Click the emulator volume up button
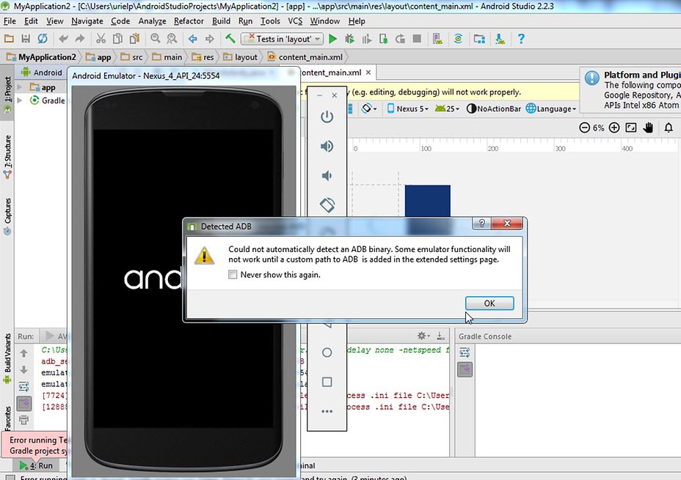The image size is (681, 480). click(x=327, y=146)
